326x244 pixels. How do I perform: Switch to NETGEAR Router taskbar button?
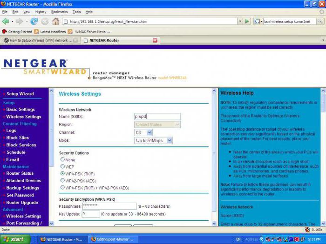62,239
